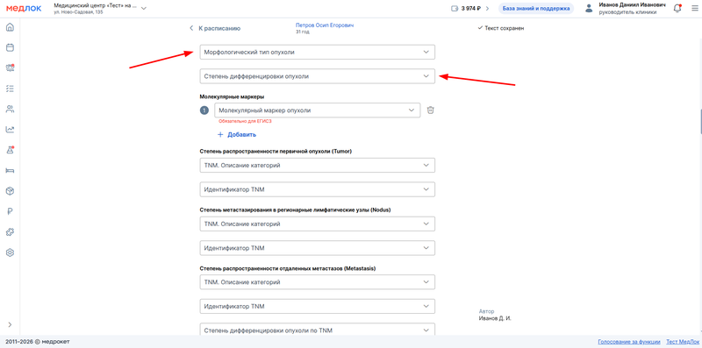This screenshot has width=702, height=348.
Task: Expand the sidebar with bottom arrow
Action: point(10,324)
